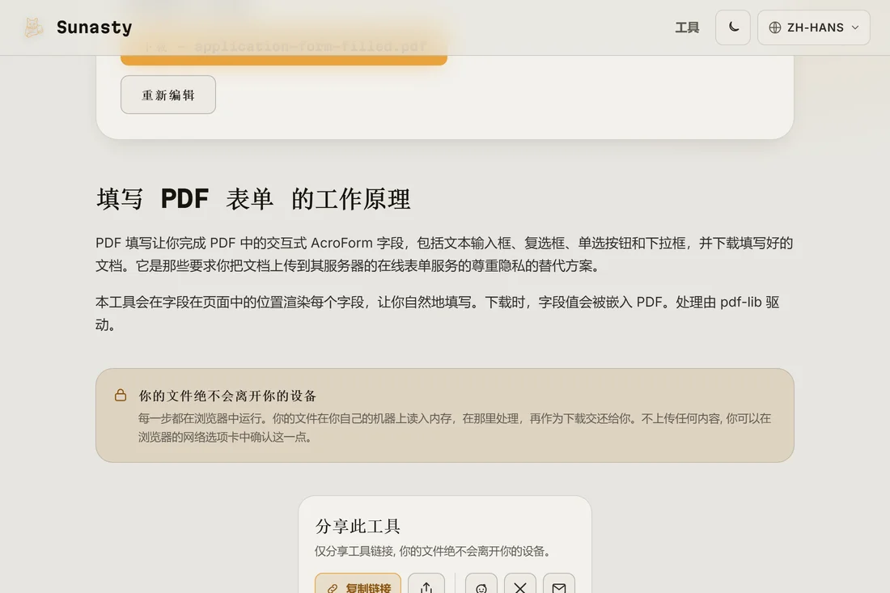Click the notice title 你的文件绝不会离开你的设备
The height and width of the screenshot is (593, 890).
[227, 396]
